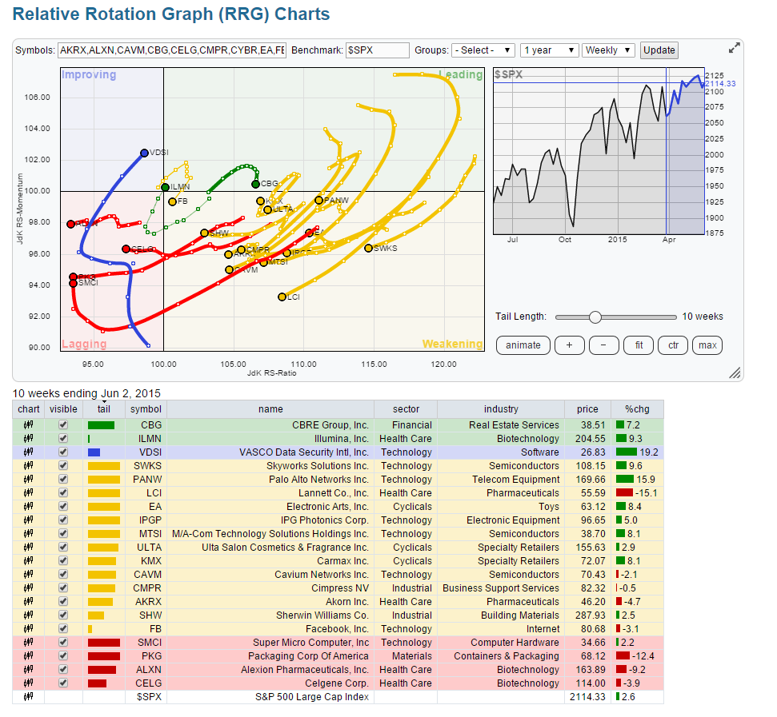Open the chart icon in the $SPX row
This screenshot has height=717, width=777.
click(x=28, y=697)
